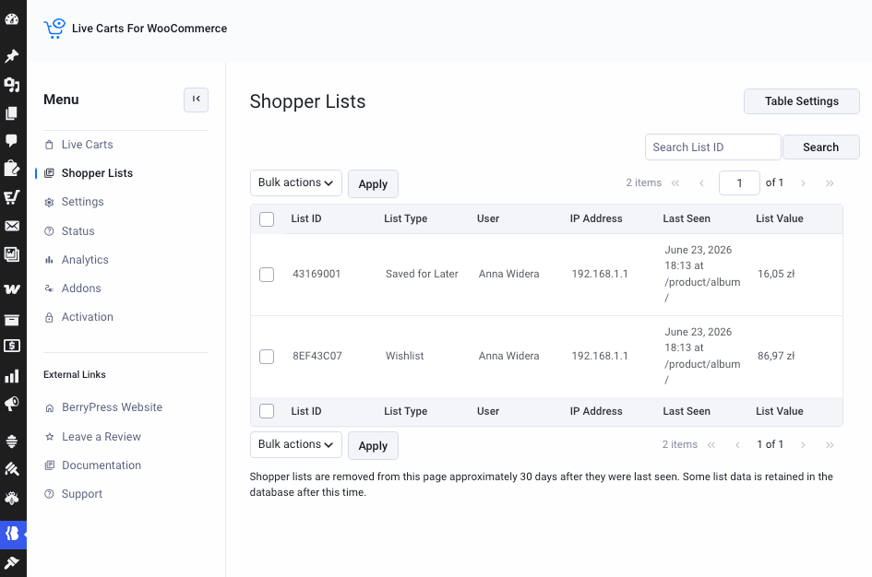The height and width of the screenshot is (577, 872).
Task: Click the Saved for Later list type cell
Action: click(x=422, y=274)
